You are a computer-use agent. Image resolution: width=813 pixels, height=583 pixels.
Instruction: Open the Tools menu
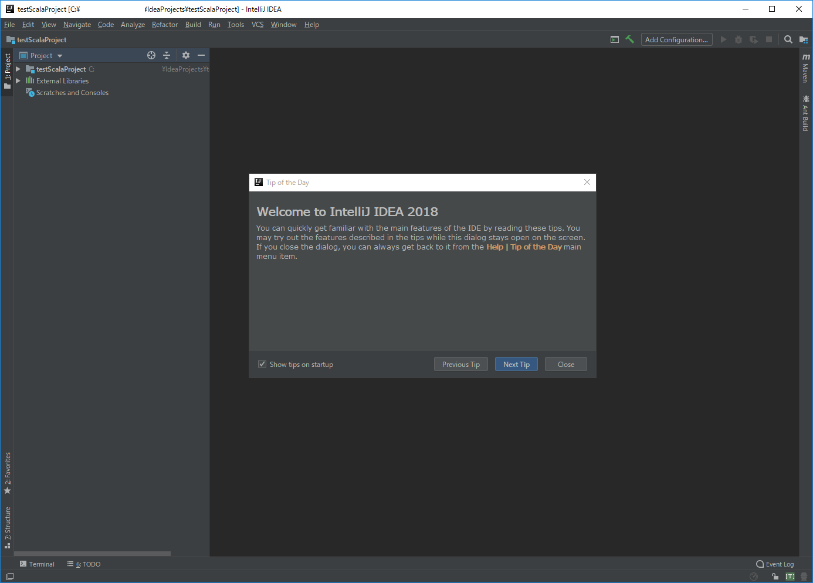point(236,25)
